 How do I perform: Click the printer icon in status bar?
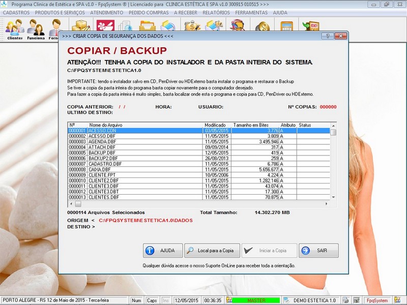(345, 300)
